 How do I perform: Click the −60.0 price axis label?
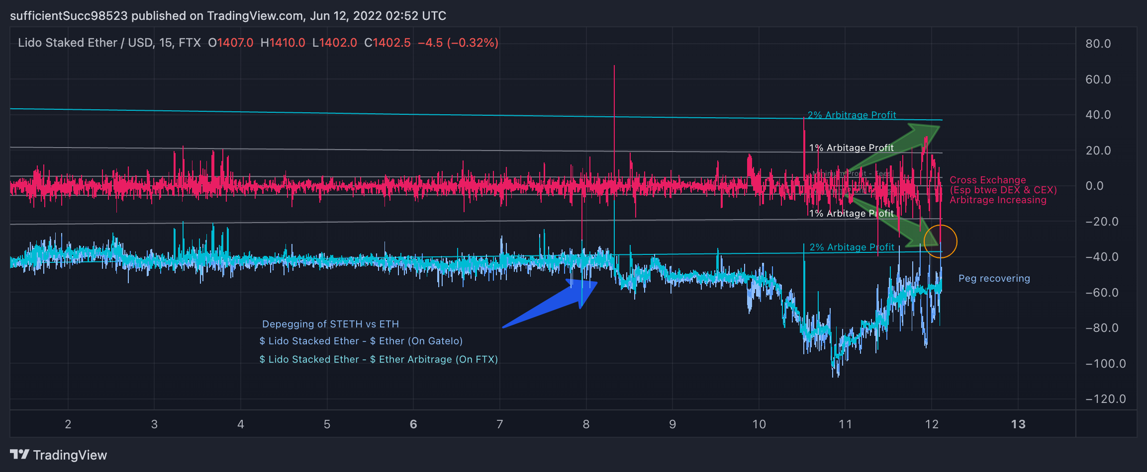pos(1102,293)
